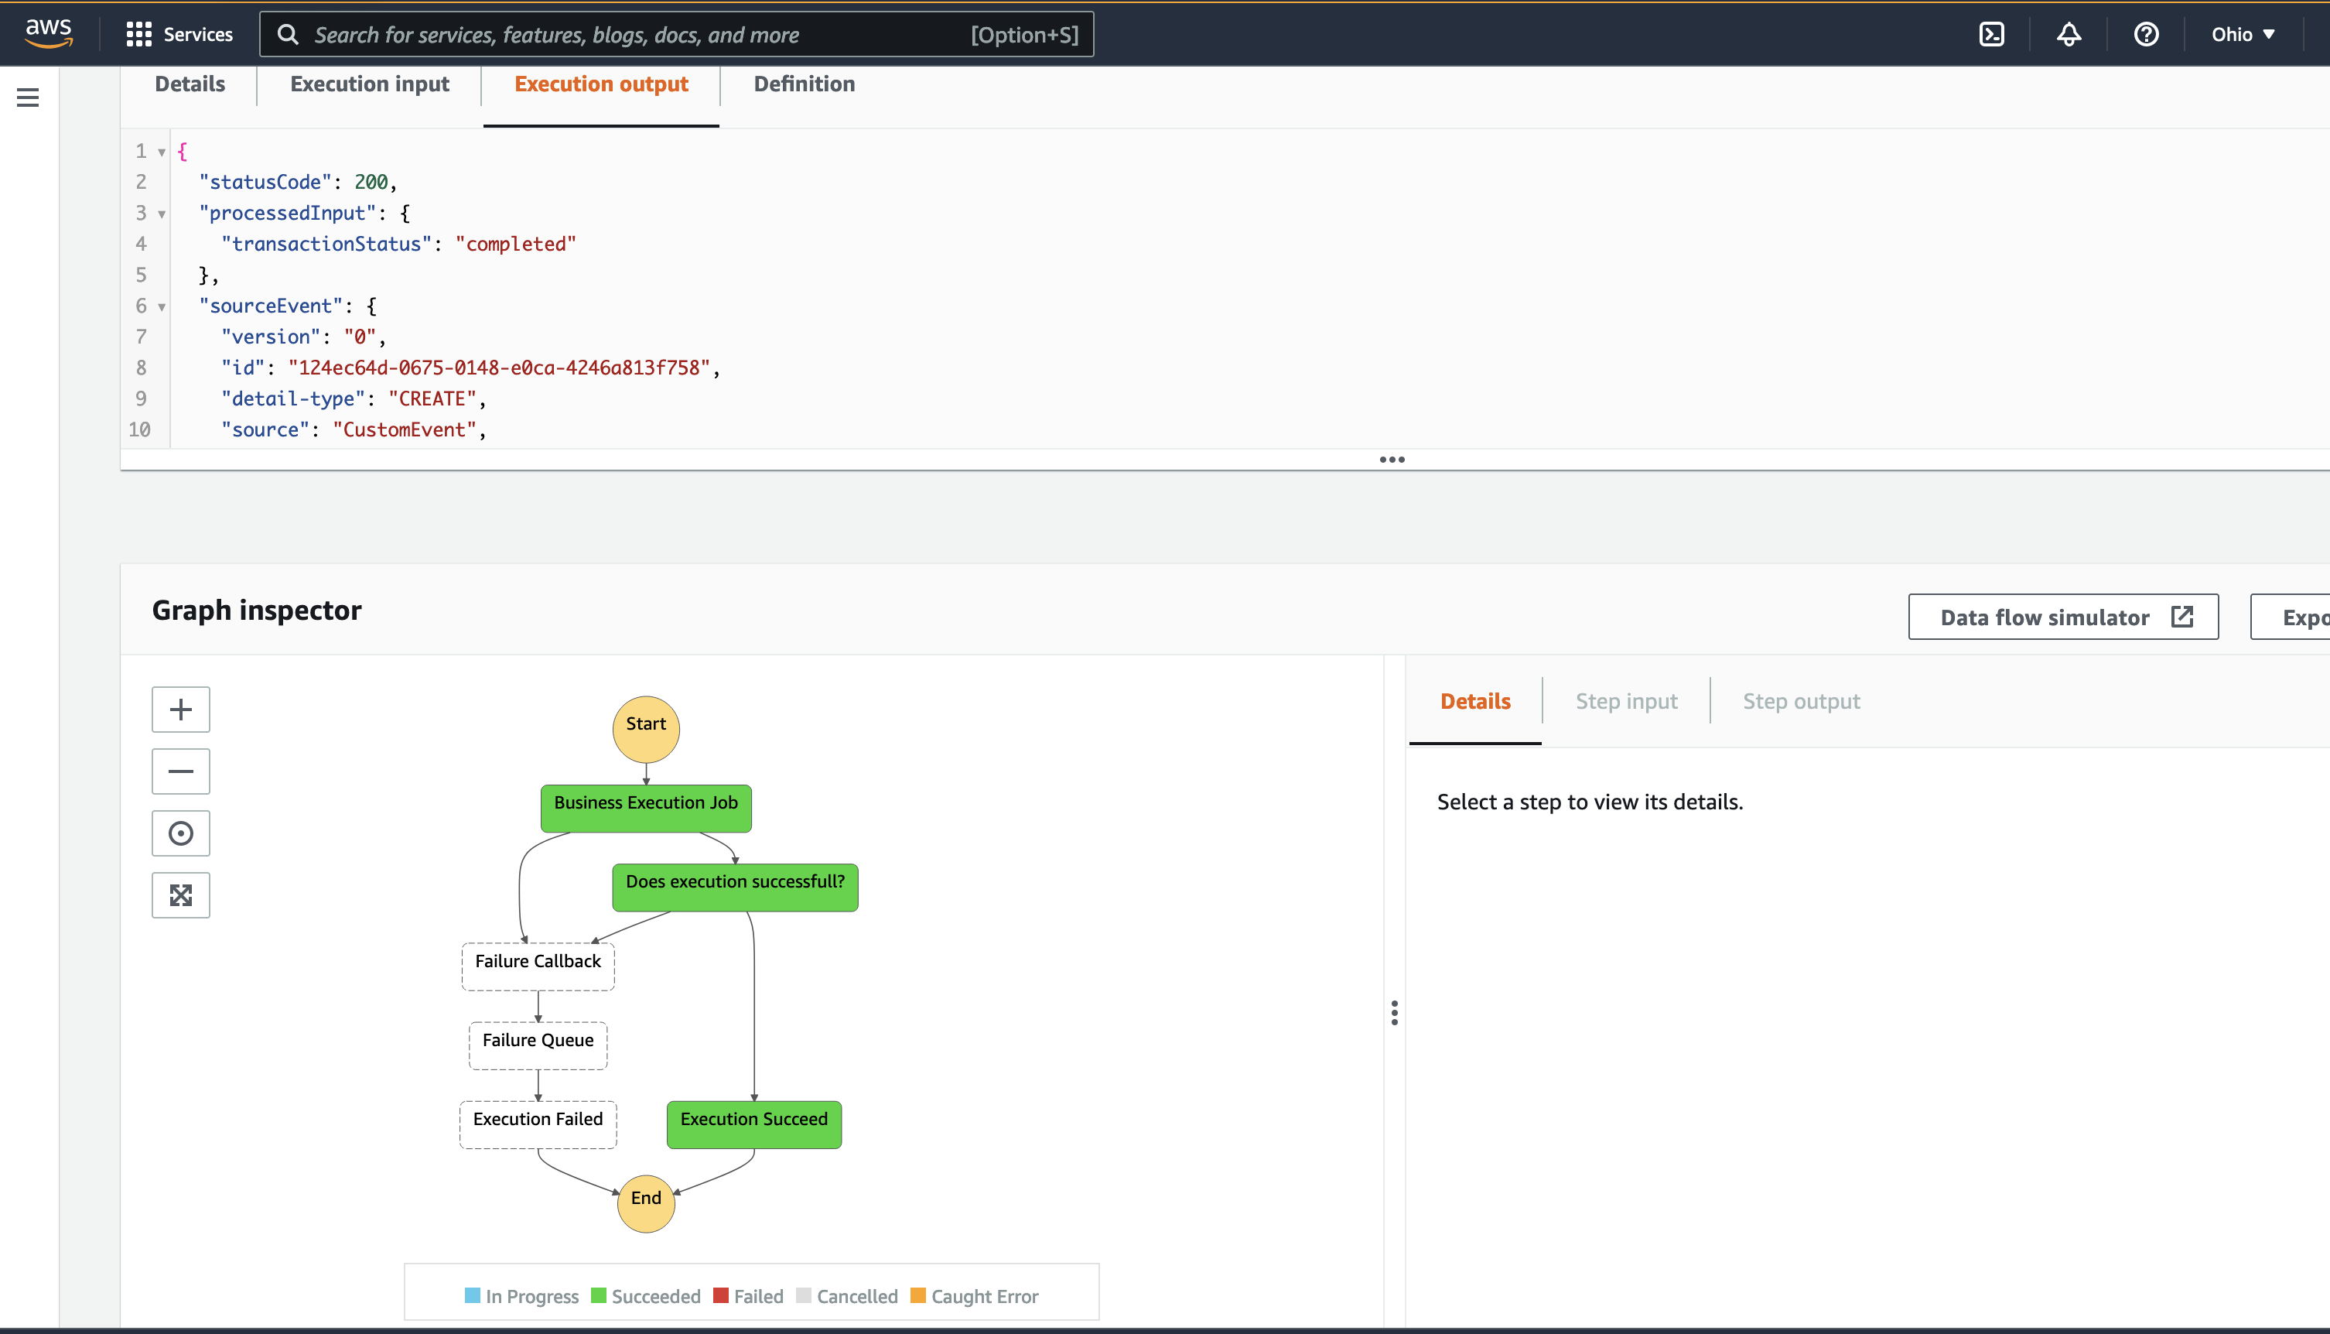
Task: Select Business Execution Job step
Action: pos(646,808)
